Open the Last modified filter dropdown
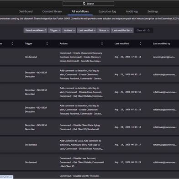Screen dimensions: 179x179 tap(87, 30)
